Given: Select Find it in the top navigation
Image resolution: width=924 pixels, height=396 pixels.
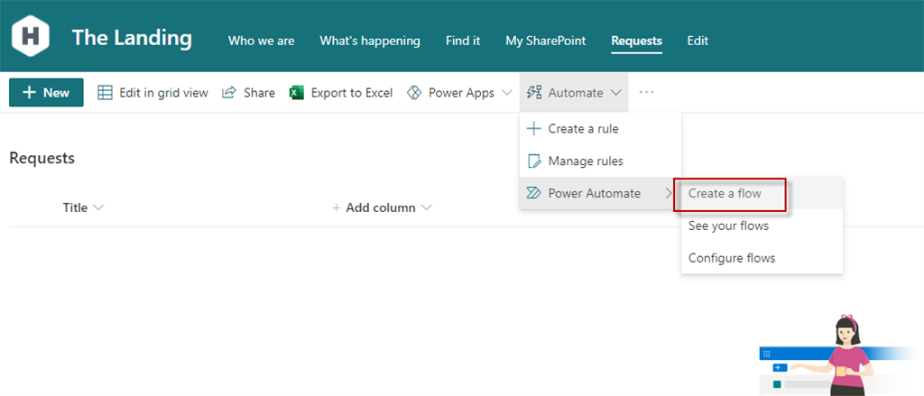Looking at the screenshot, I should (x=463, y=41).
